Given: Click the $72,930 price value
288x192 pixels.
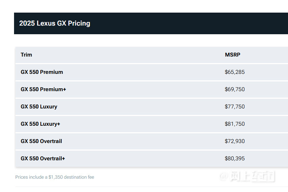Looking at the screenshot, I should (x=235, y=141).
